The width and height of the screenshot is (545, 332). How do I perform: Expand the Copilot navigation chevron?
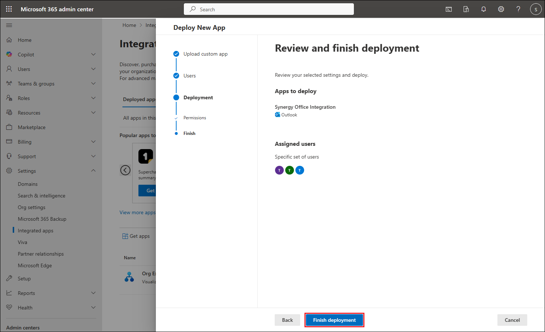pos(93,55)
